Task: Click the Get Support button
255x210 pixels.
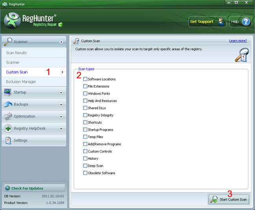Action: (207, 22)
